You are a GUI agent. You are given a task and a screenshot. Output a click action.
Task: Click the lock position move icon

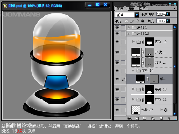point(137,21)
